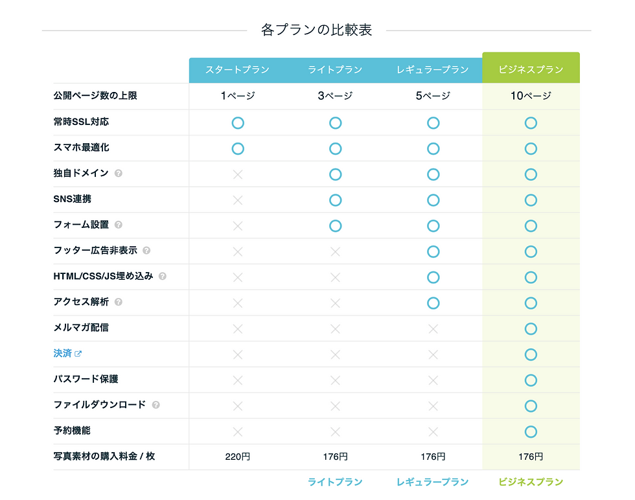Click the ライトプラン link below the table
The height and width of the screenshot is (500, 635).
tap(335, 482)
